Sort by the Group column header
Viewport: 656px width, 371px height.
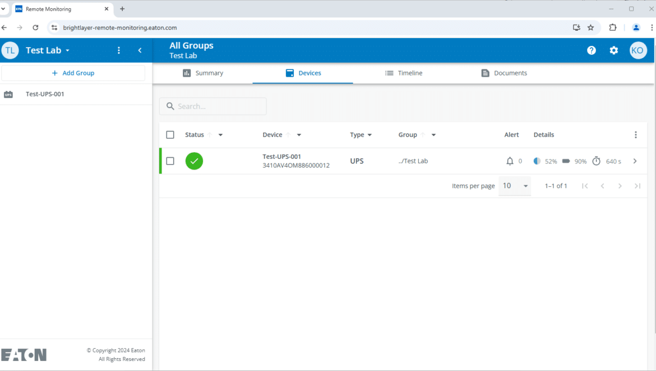click(x=408, y=135)
